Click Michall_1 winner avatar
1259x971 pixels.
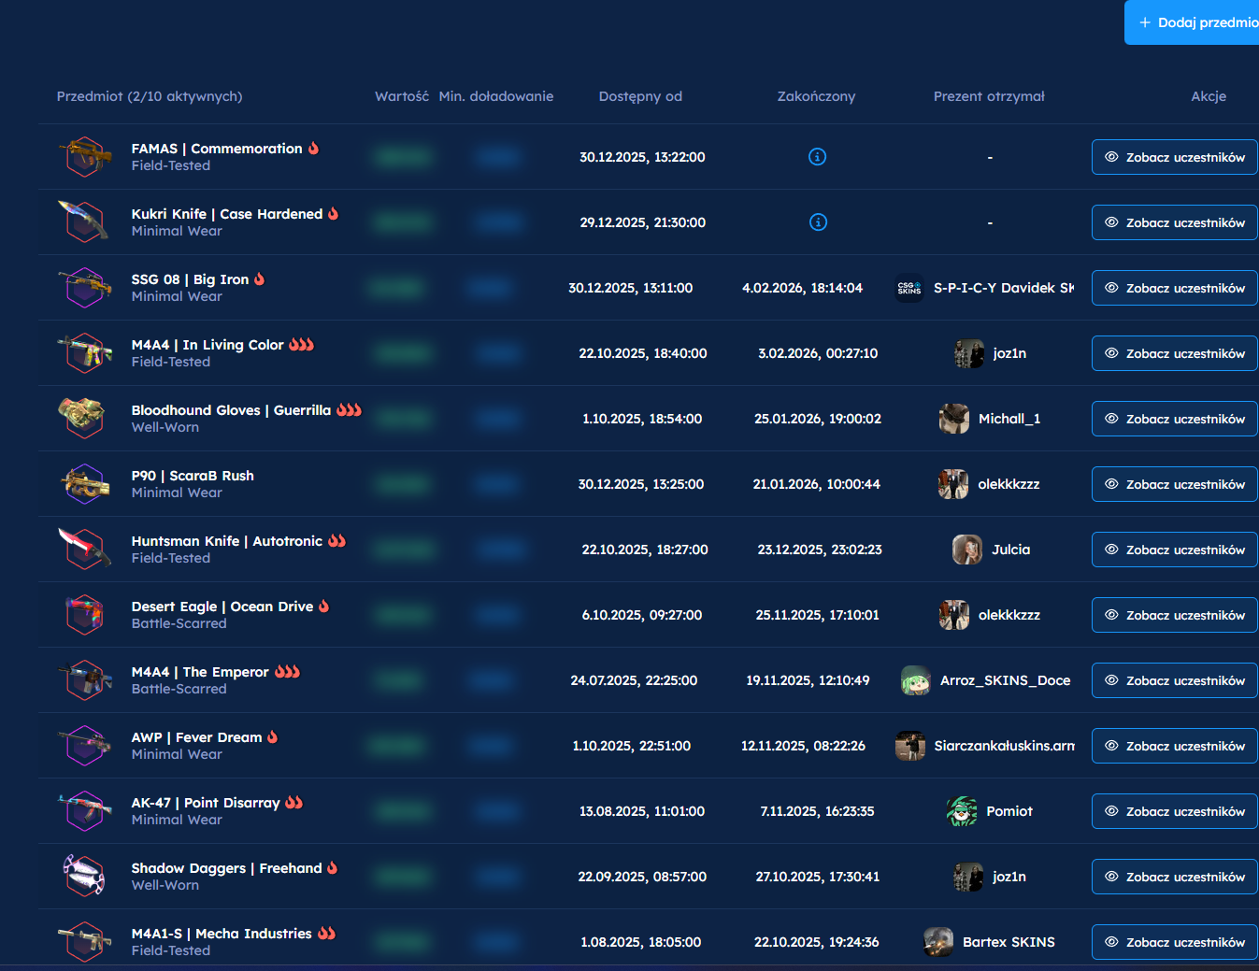[x=954, y=419]
